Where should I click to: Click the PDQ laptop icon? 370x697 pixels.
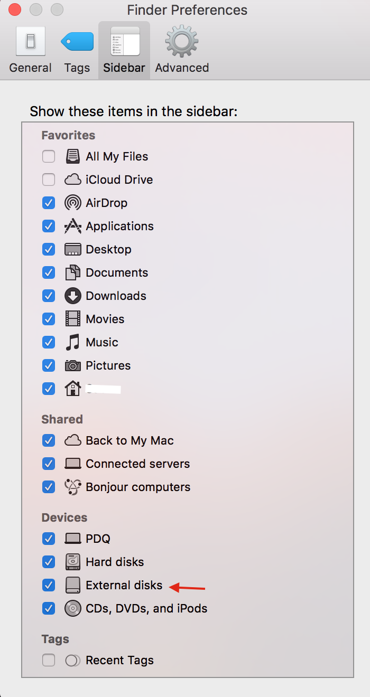point(73,539)
